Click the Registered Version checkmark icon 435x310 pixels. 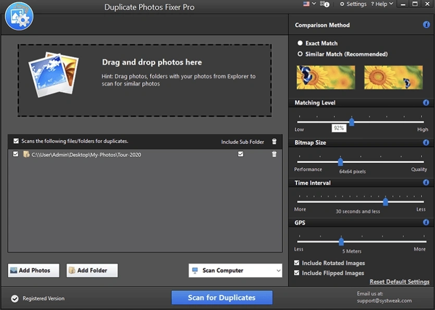click(x=15, y=298)
